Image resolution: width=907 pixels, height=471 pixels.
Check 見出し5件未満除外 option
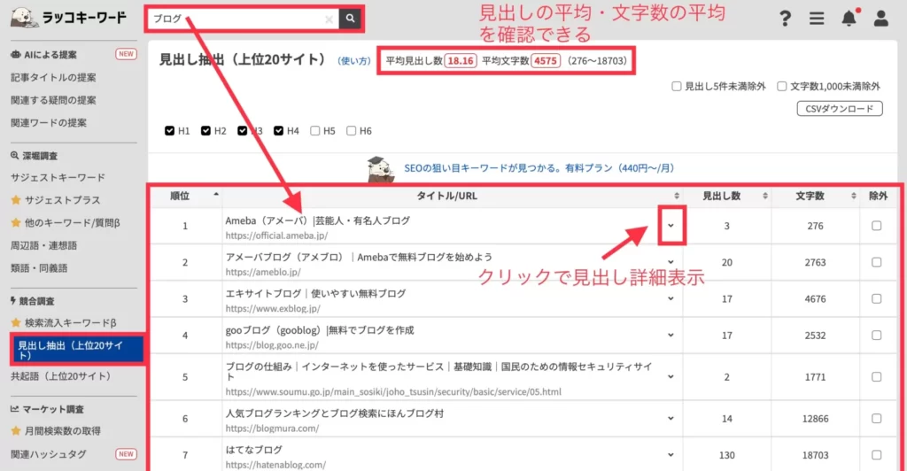[676, 86]
